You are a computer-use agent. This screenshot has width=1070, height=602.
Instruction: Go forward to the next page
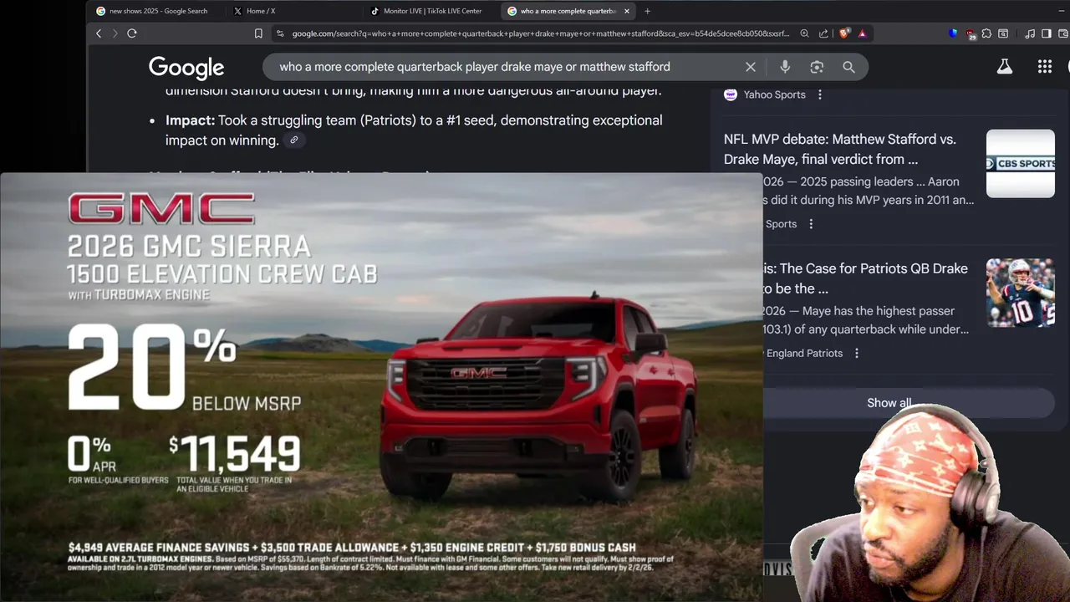coord(114,33)
